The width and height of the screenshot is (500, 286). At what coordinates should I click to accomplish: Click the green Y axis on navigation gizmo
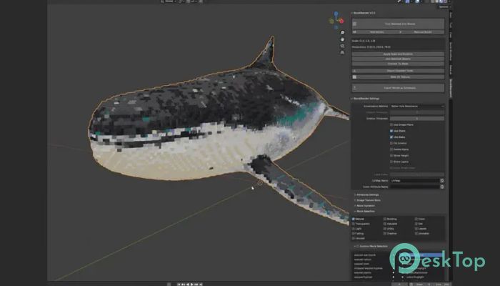(331, 21)
